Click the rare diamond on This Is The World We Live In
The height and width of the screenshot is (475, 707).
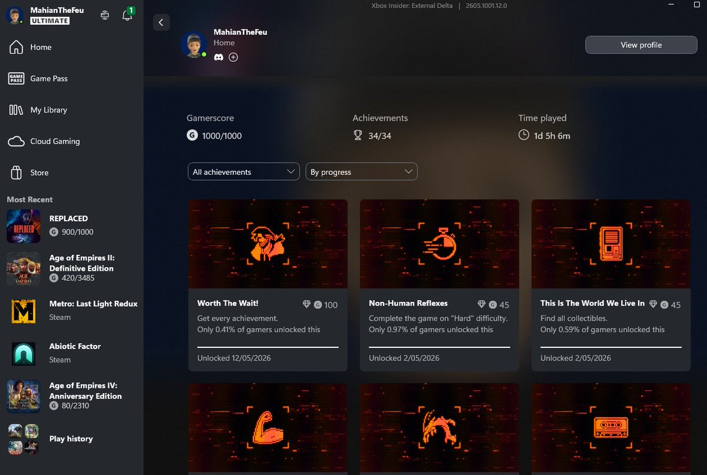(x=653, y=304)
